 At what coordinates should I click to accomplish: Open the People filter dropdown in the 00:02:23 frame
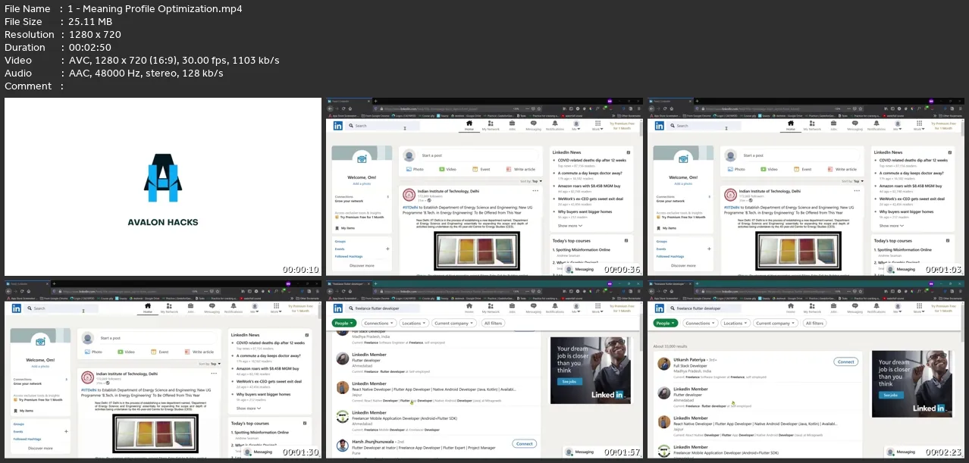coord(664,324)
